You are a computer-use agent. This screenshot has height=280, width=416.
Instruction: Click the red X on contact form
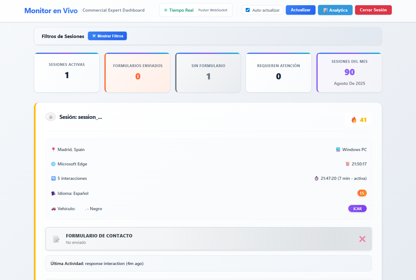point(362,239)
